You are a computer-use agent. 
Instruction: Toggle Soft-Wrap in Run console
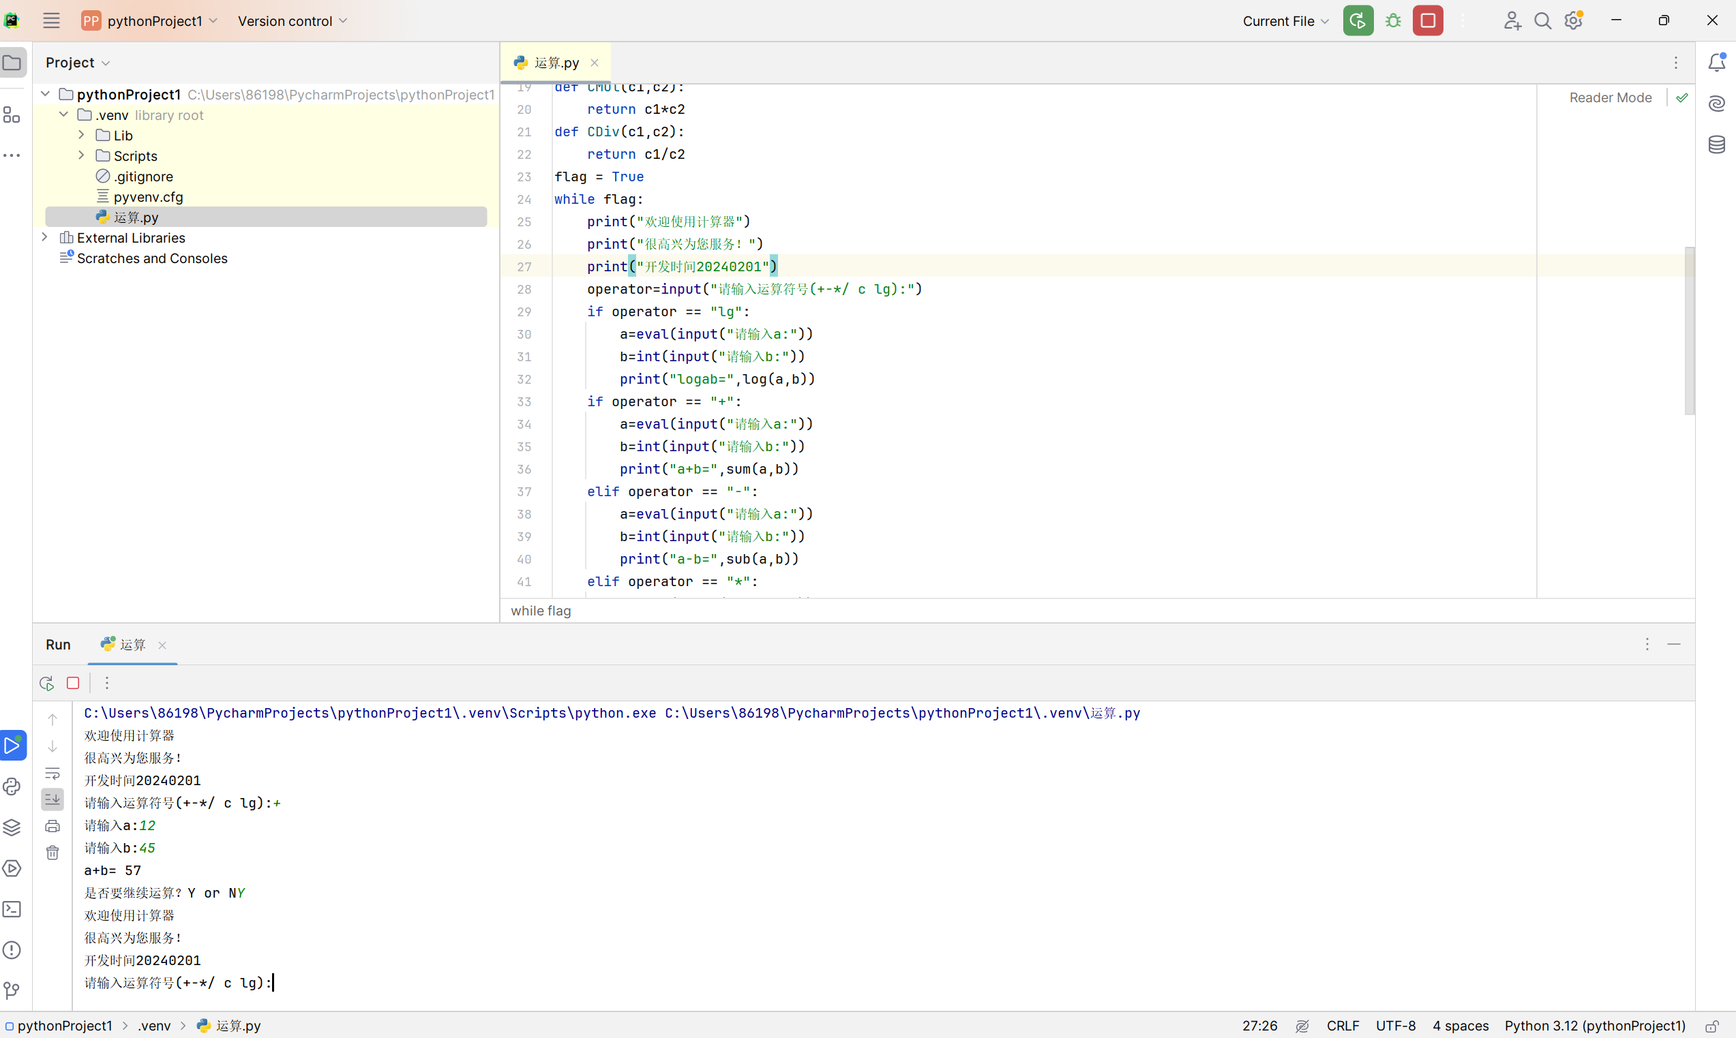click(x=53, y=774)
